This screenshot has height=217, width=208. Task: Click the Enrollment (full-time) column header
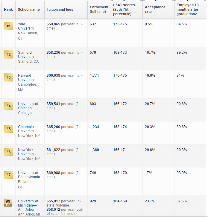coord(99,9)
